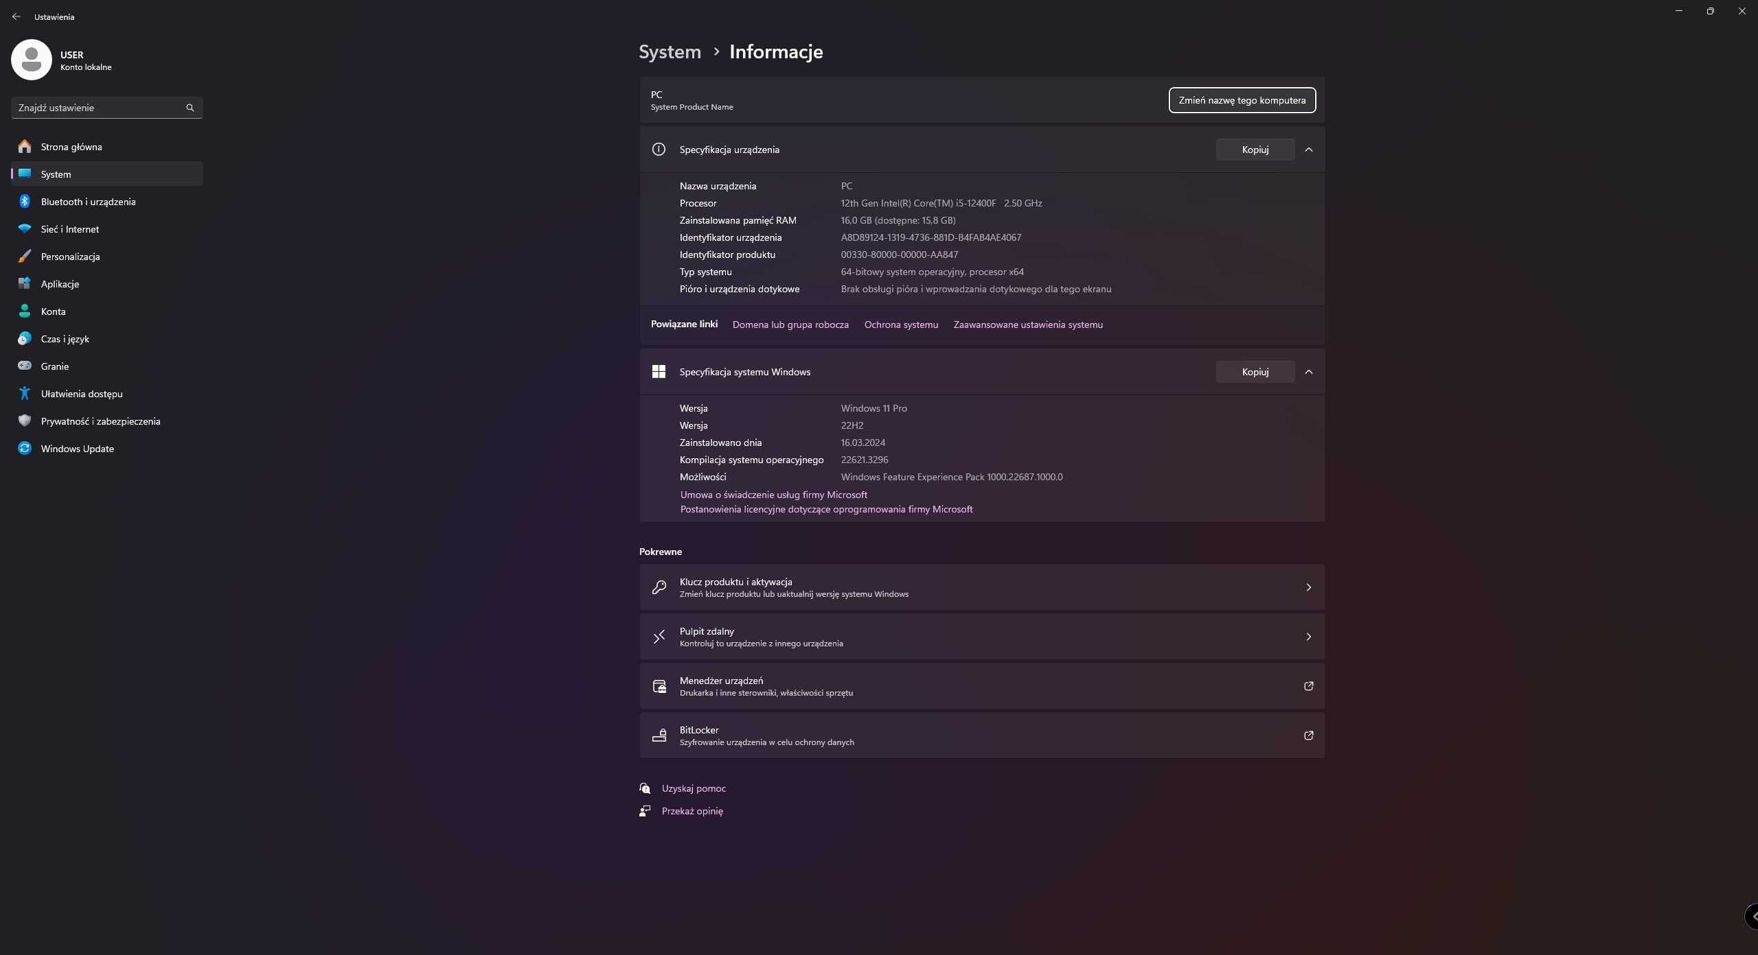Image resolution: width=1758 pixels, height=955 pixels.
Task: Click the OS build 22621.3296 value
Action: point(864,460)
